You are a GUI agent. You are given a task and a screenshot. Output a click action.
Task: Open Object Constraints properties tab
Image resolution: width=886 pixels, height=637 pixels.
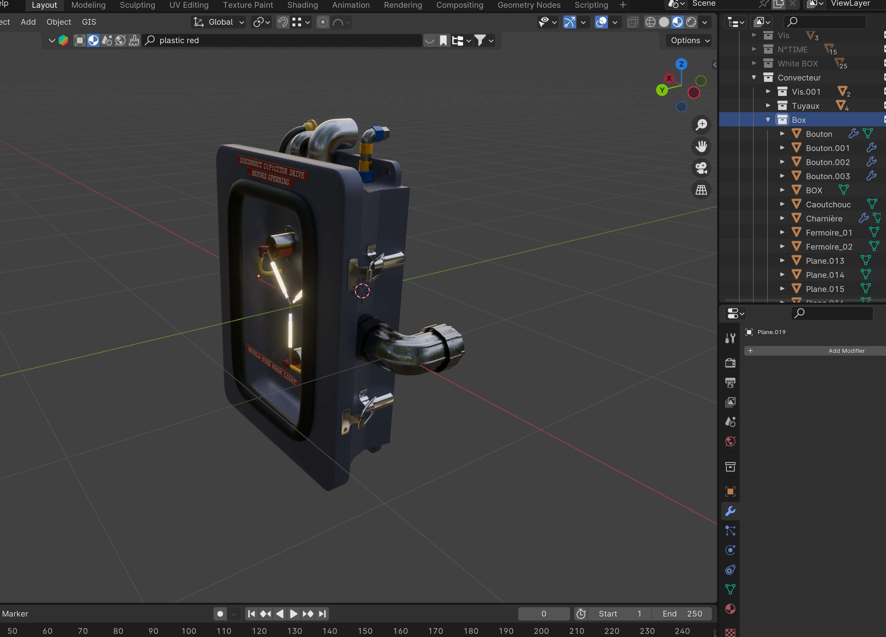[x=730, y=570]
